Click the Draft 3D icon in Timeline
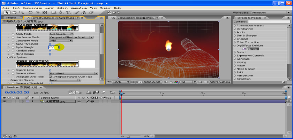 pos(79,92)
